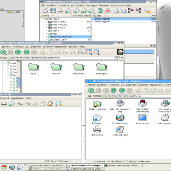Viewport: 171px width, 171px height.
Task: Expand the Coo folder in Konqueror sidebar
Action: point(8,66)
